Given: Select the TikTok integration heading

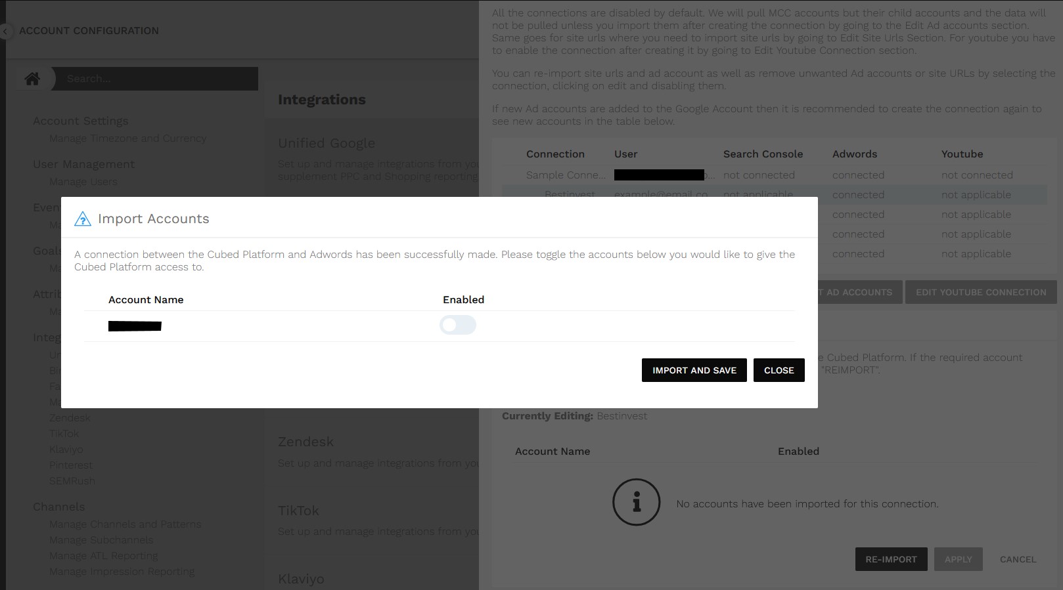Looking at the screenshot, I should click(298, 511).
